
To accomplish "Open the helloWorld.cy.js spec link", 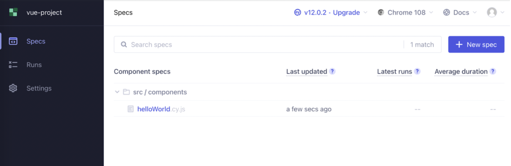I will coord(161,109).
